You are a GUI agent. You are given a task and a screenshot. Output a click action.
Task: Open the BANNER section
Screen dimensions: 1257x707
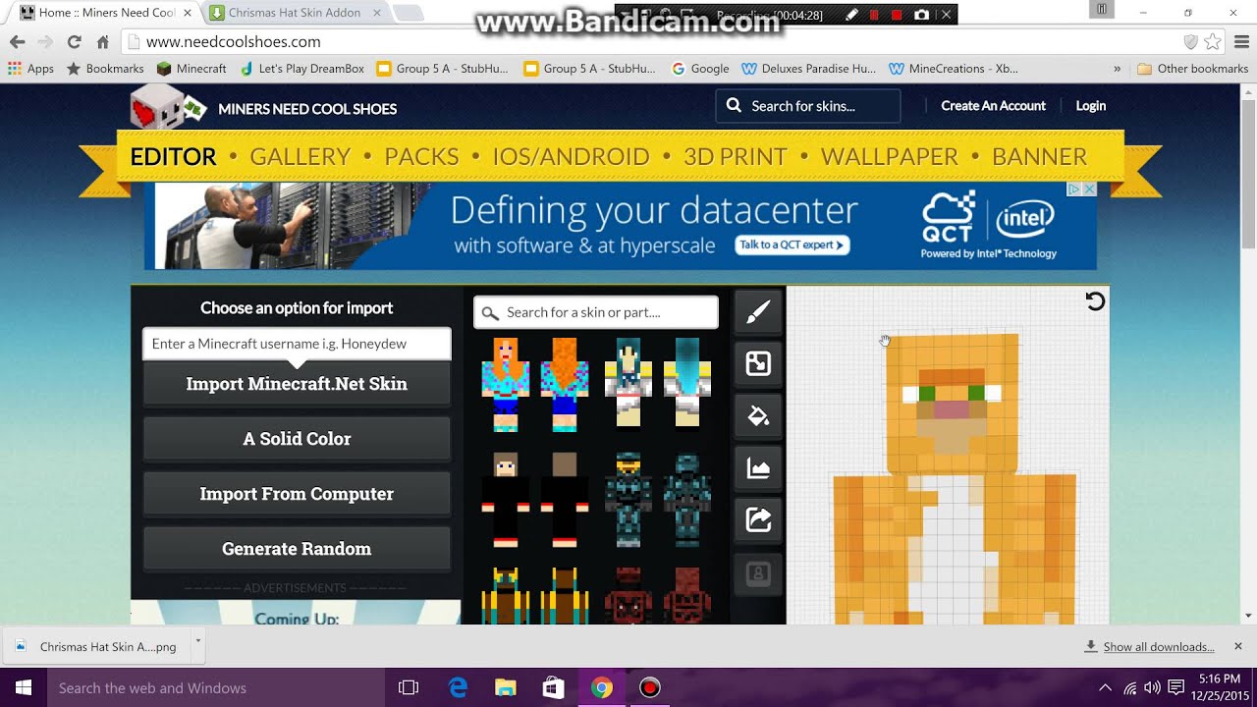point(1039,157)
